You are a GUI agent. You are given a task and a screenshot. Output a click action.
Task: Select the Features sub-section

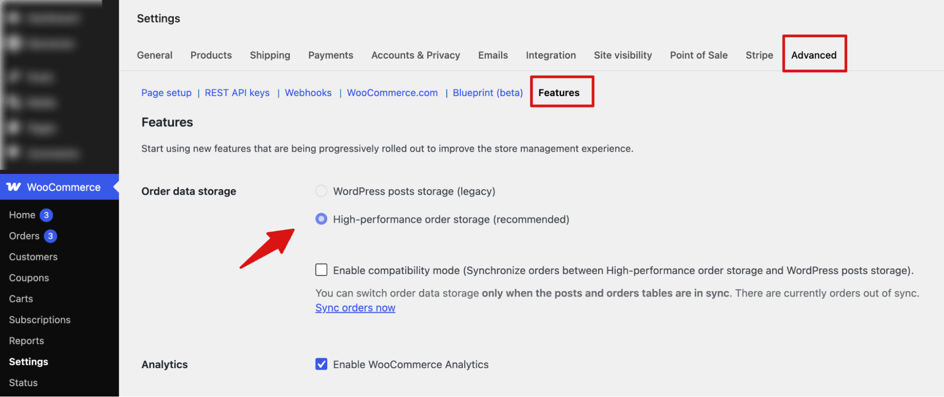point(559,93)
